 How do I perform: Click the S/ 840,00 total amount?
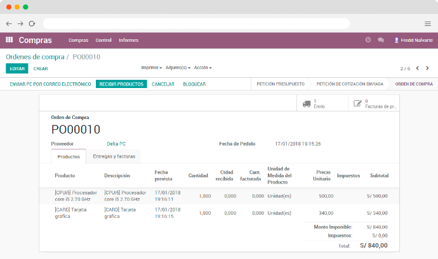374,246
